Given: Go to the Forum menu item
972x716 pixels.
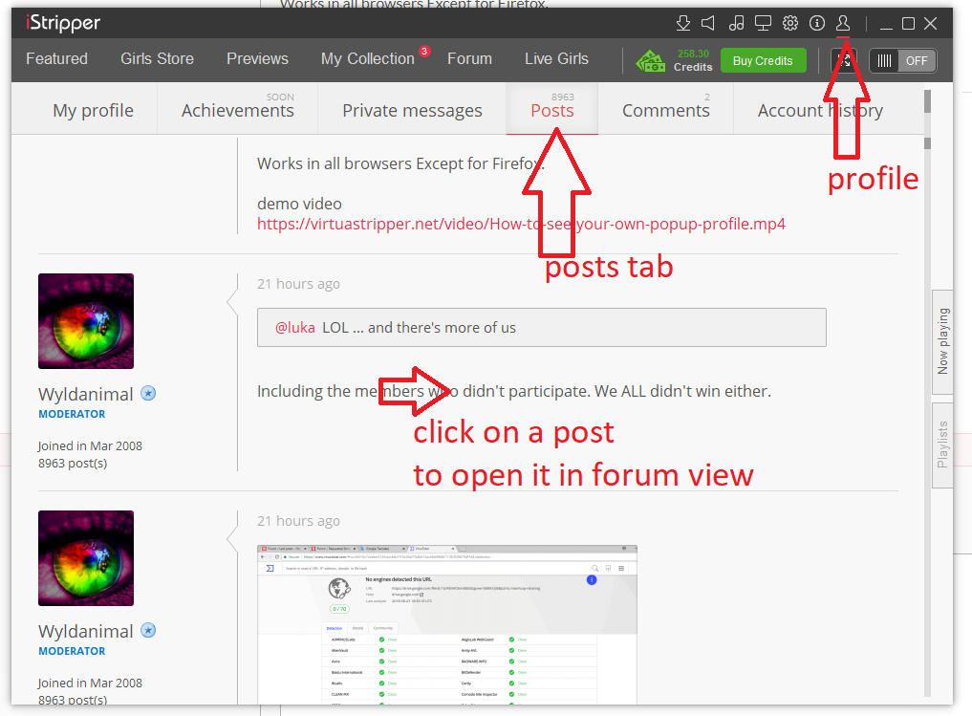Looking at the screenshot, I should pyautogui.click(x=469, y=59).
